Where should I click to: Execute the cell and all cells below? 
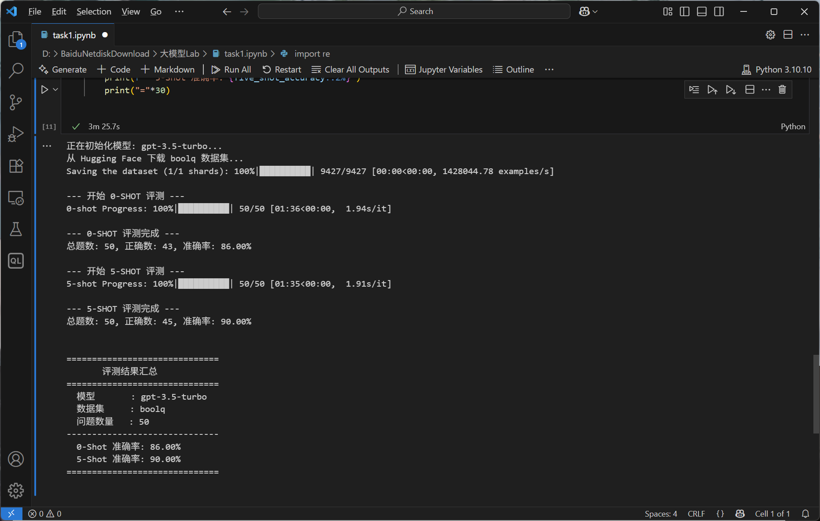pos(731,89)
